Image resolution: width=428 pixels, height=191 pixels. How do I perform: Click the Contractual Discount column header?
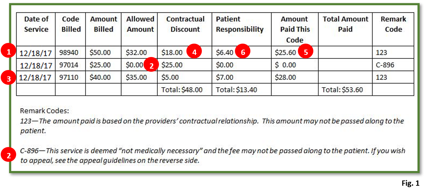185,24
